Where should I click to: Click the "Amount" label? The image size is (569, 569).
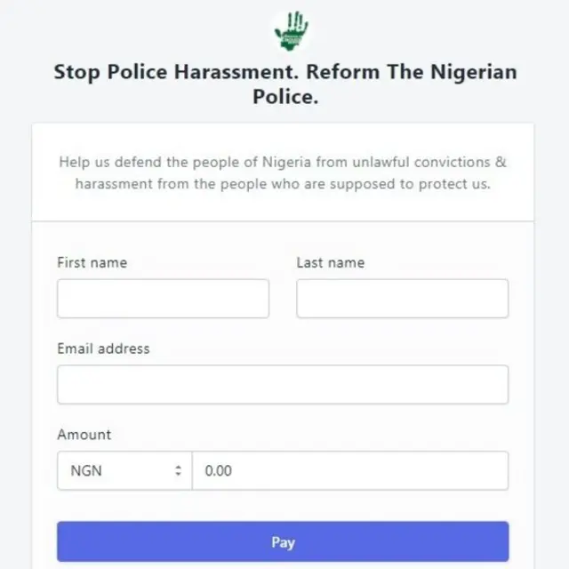[84, 435]
